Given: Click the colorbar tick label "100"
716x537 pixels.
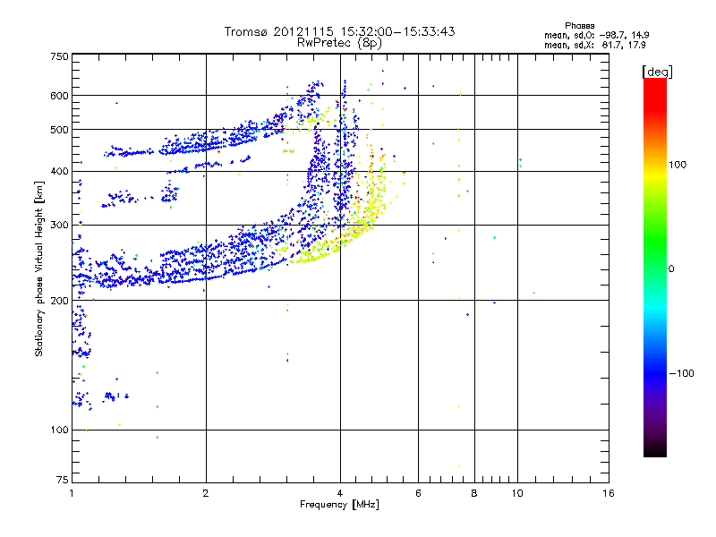Looking at the screenshot, I should (x=678, y=165).
